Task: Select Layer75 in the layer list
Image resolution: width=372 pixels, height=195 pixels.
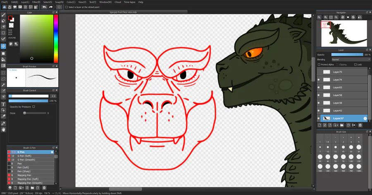Action: click(342, 72)
